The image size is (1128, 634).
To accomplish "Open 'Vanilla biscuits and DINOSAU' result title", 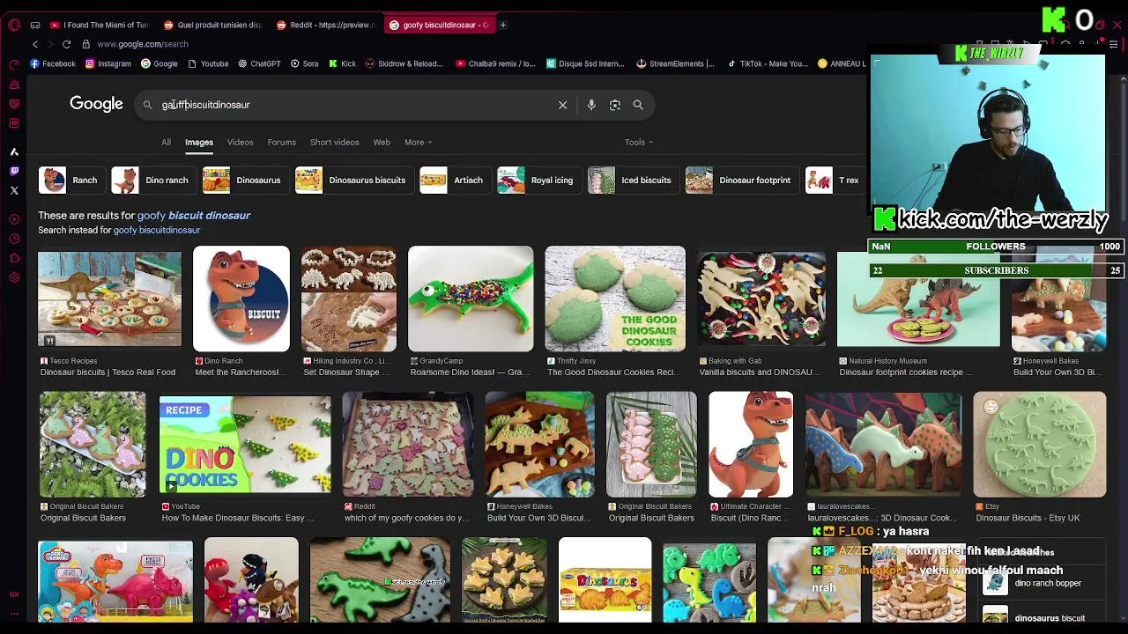I will click(x=760, y=372).
